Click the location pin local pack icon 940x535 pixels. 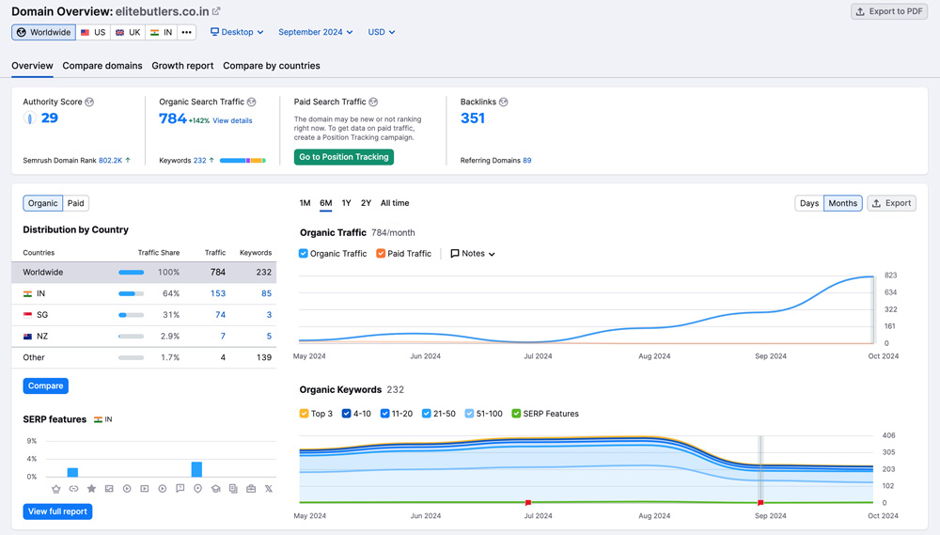[197, 489]
